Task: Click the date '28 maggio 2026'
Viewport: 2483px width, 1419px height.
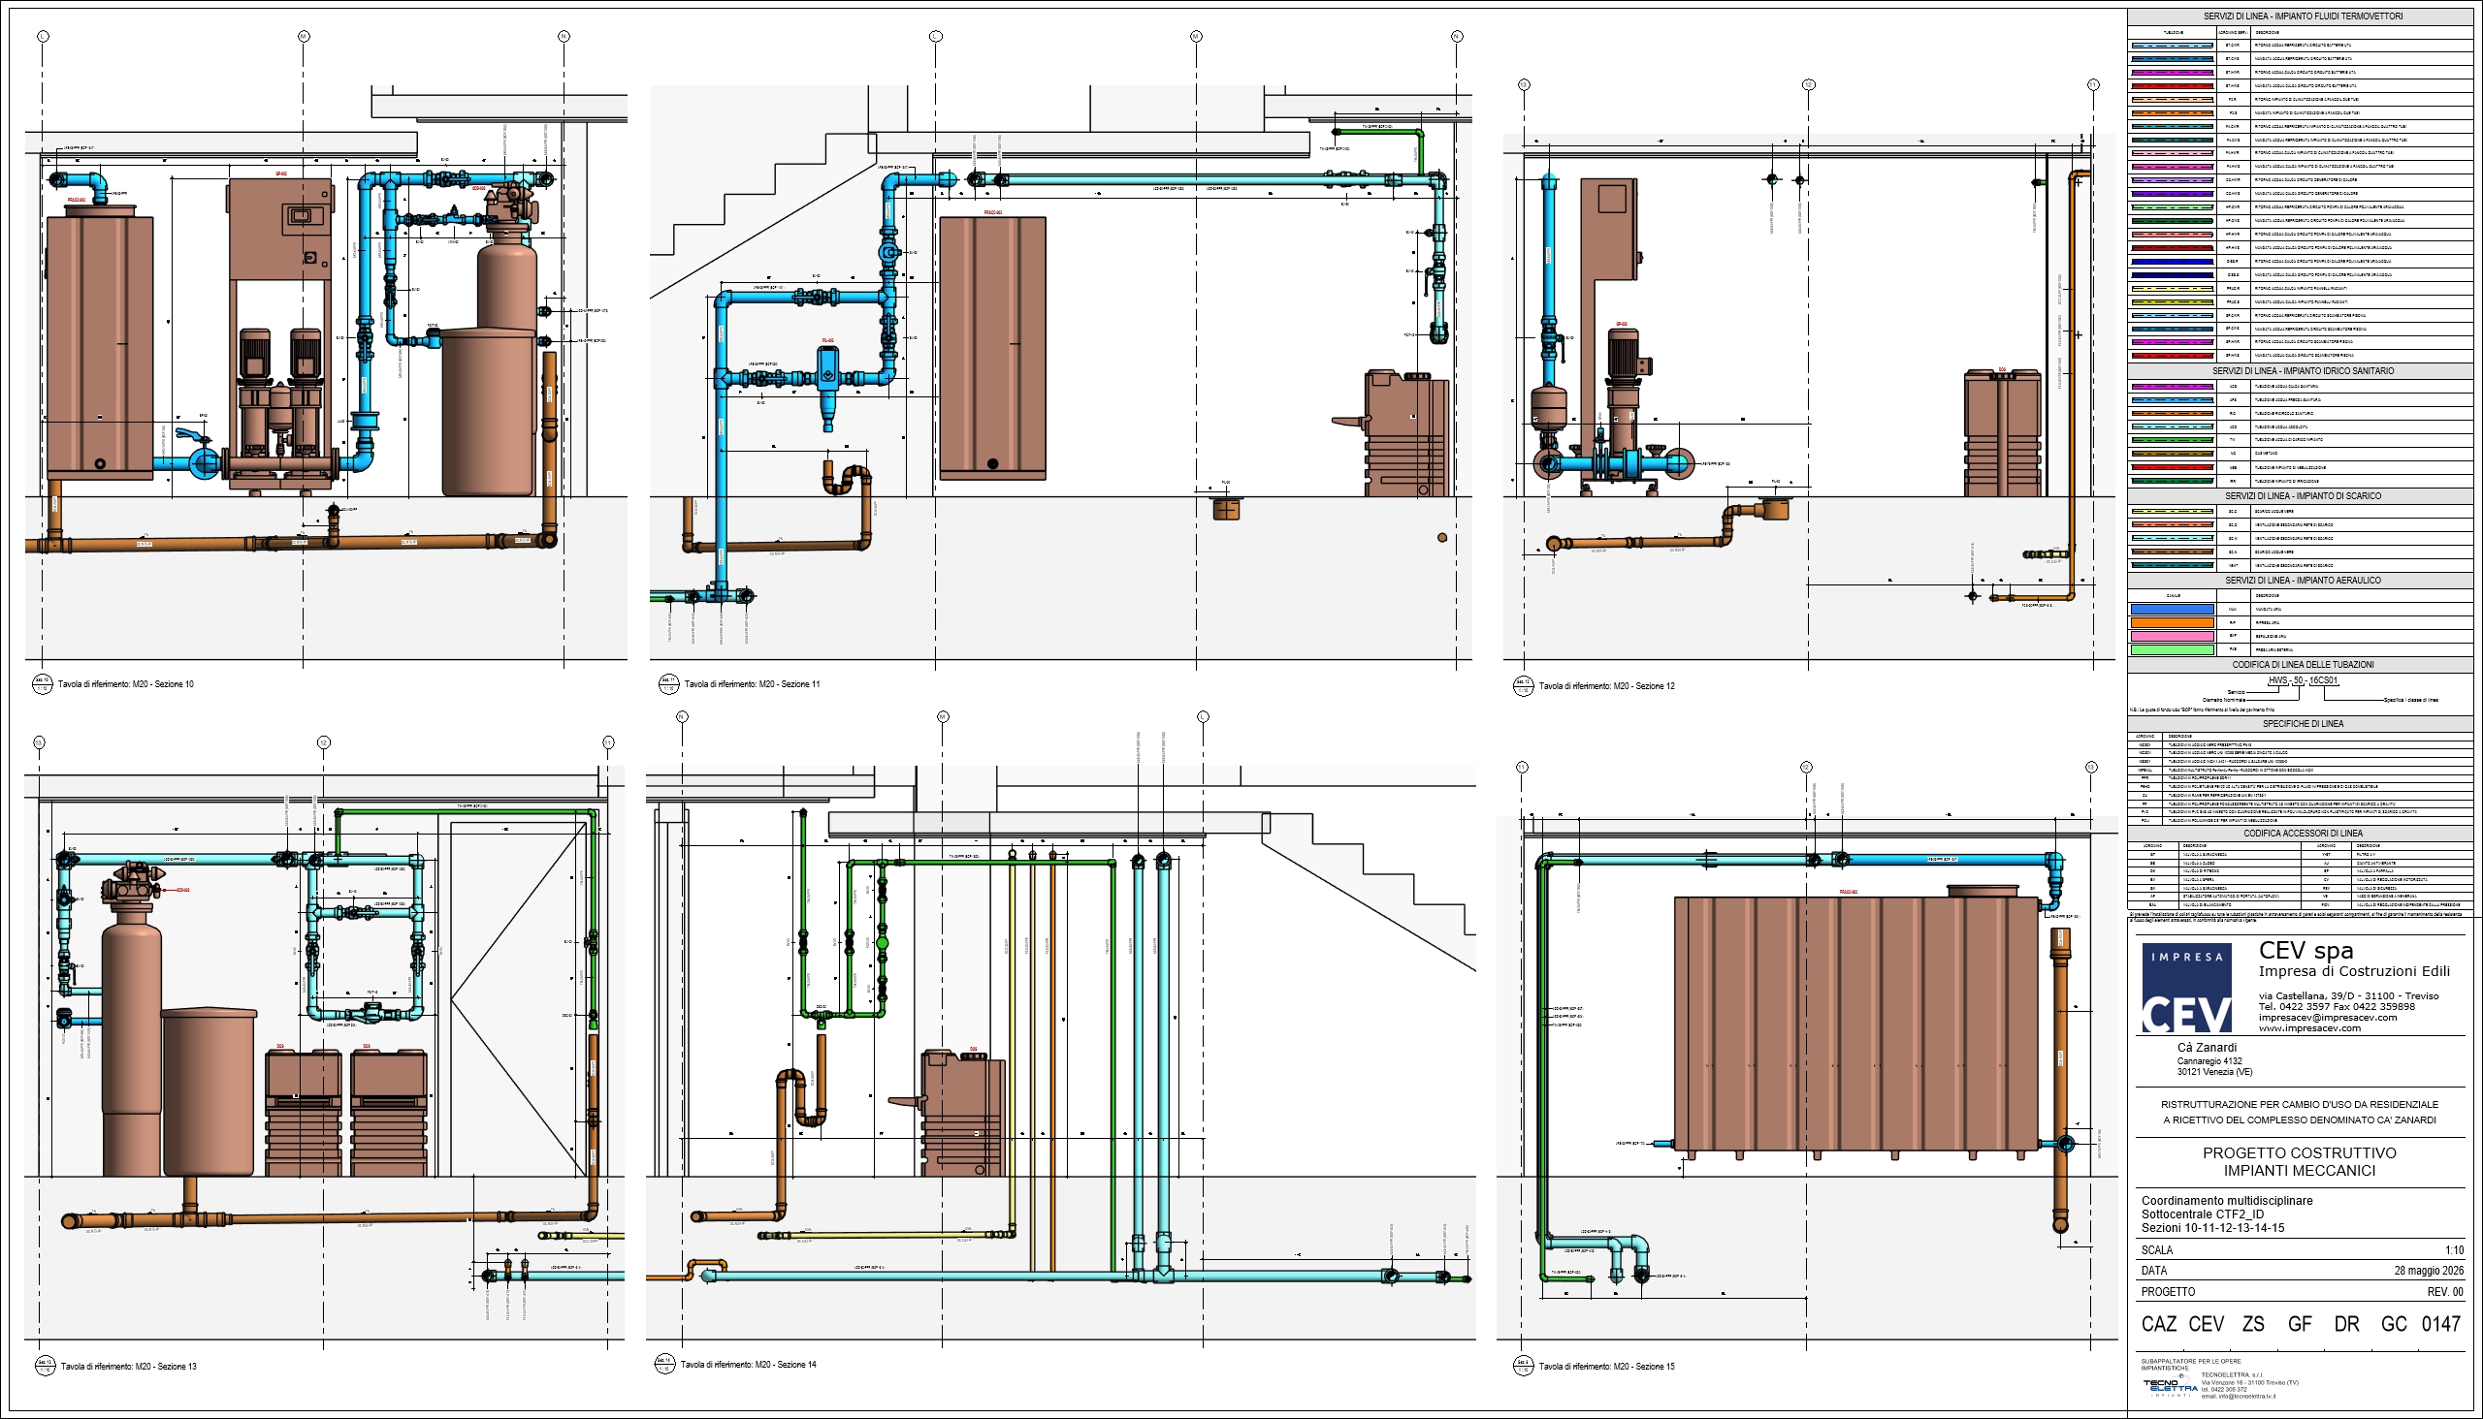Action: click(2429, 1271)
